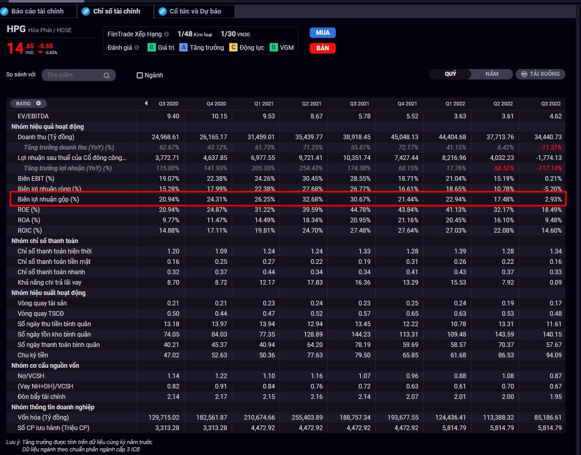The width and height of the screenshot is (581, 455).
Task: Collapse the Nhóm chỉ số thanh toán group
Action: point(45,240)
